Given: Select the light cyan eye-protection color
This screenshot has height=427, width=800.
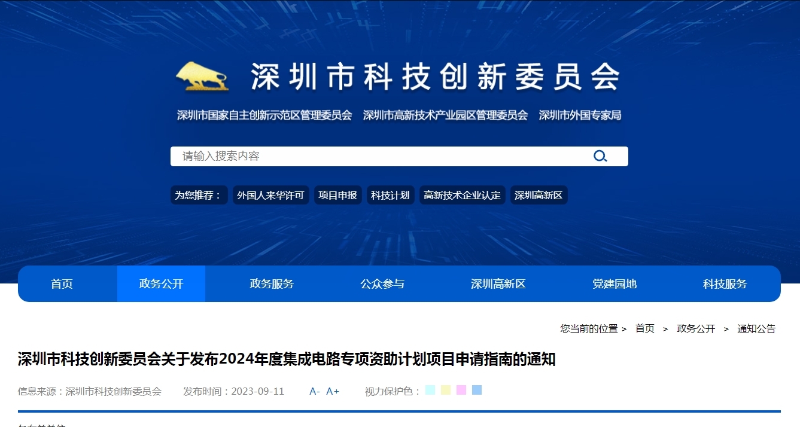Looking at the screenshot, I should (x=430, y=391).
